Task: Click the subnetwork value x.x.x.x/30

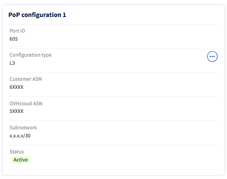Action: pos(20,136)
